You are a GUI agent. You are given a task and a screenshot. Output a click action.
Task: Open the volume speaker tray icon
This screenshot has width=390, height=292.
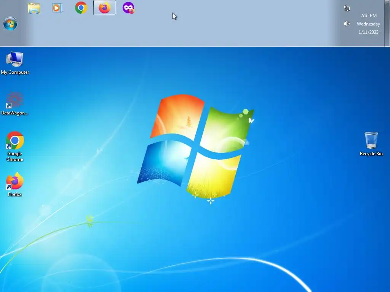click(347, 24)
